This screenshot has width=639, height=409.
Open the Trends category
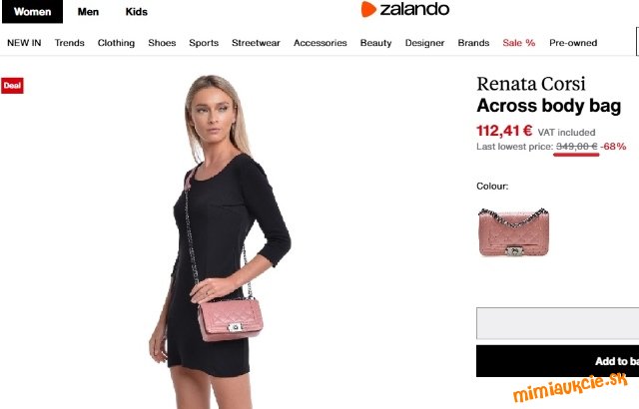69,43
